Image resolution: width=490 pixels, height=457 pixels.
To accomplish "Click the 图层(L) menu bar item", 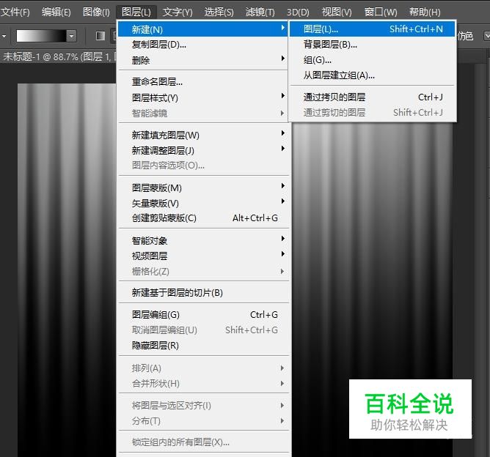I will [136, 12].
